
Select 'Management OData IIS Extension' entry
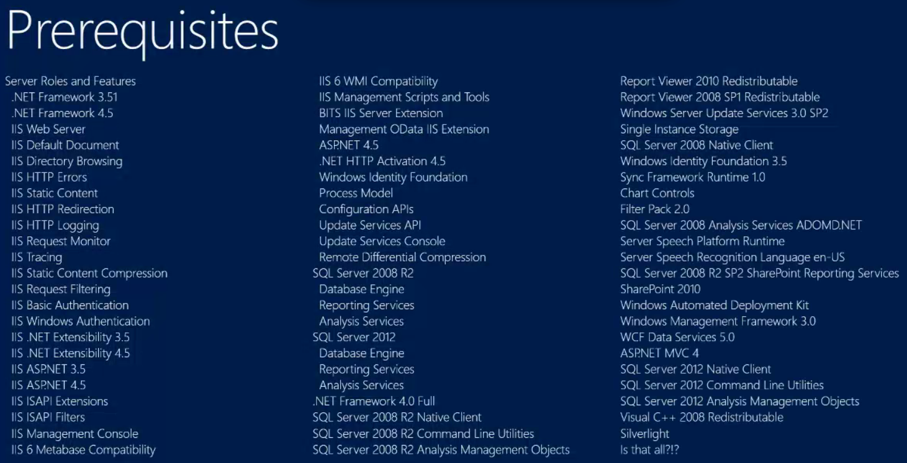click(x=404, y=130)
